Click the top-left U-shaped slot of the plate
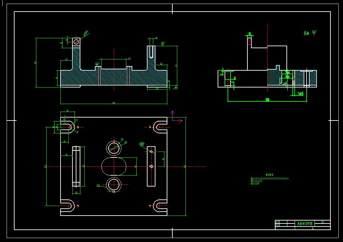The height and width of the screenshot is (242, 343). coord(67,127)
